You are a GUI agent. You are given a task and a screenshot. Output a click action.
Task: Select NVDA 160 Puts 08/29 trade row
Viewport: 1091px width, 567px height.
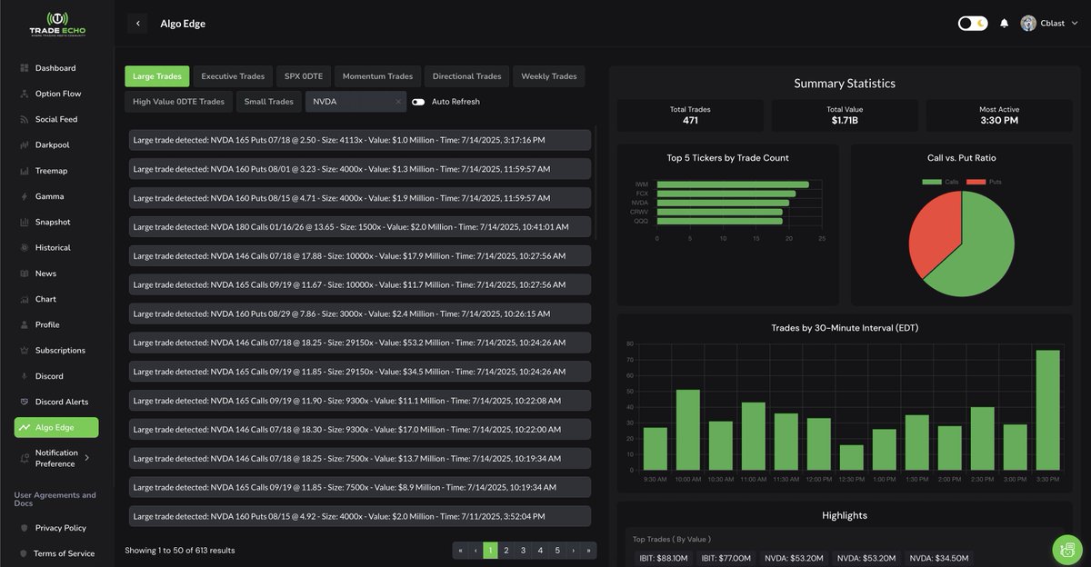(360, 313)
